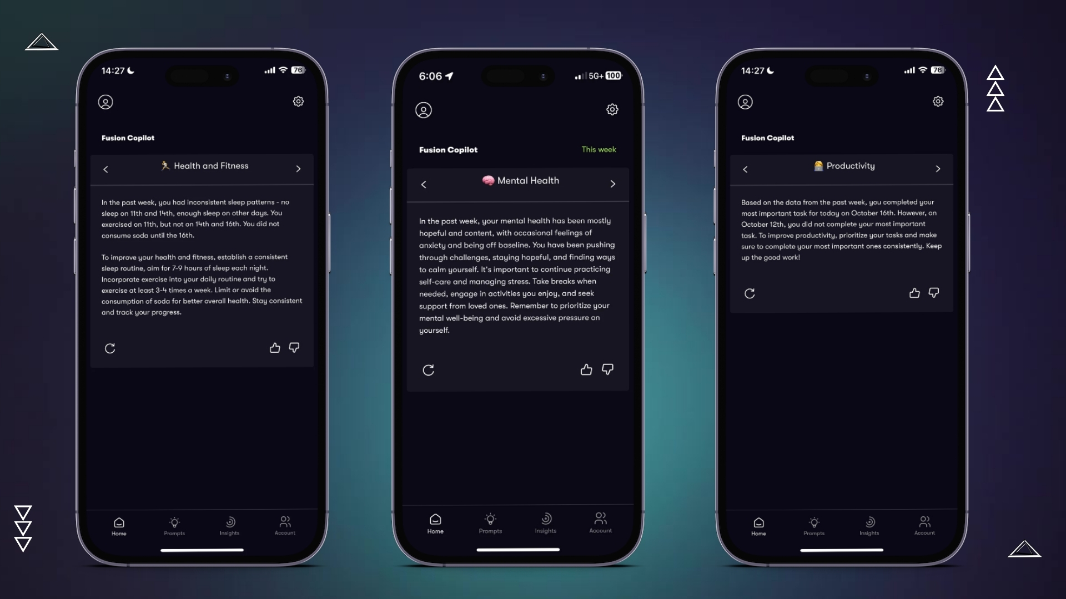Tap the thumbs up icon on Mental Health
1066x599 pixels.
(586, 369)
